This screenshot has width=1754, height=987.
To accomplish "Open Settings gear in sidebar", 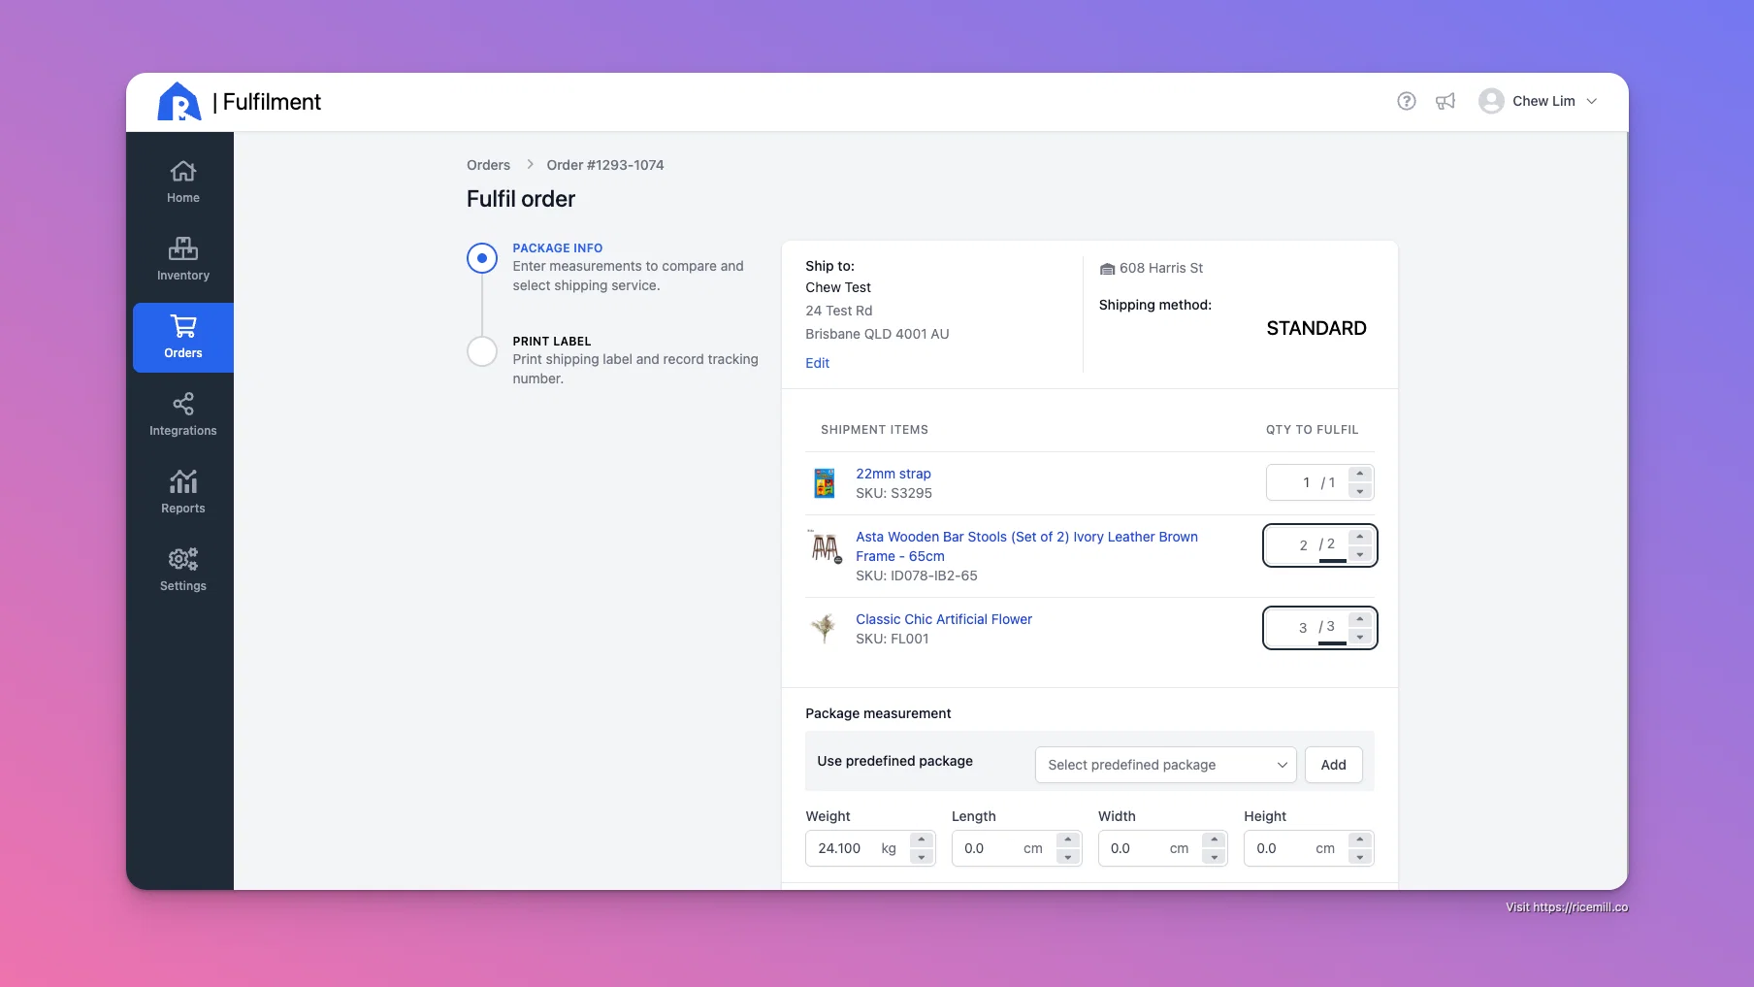I will [182, 571].
